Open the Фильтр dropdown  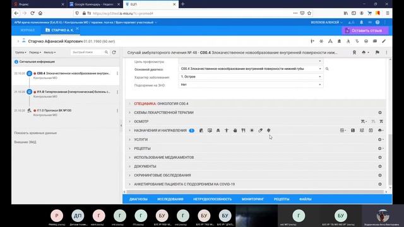[50, 52]
